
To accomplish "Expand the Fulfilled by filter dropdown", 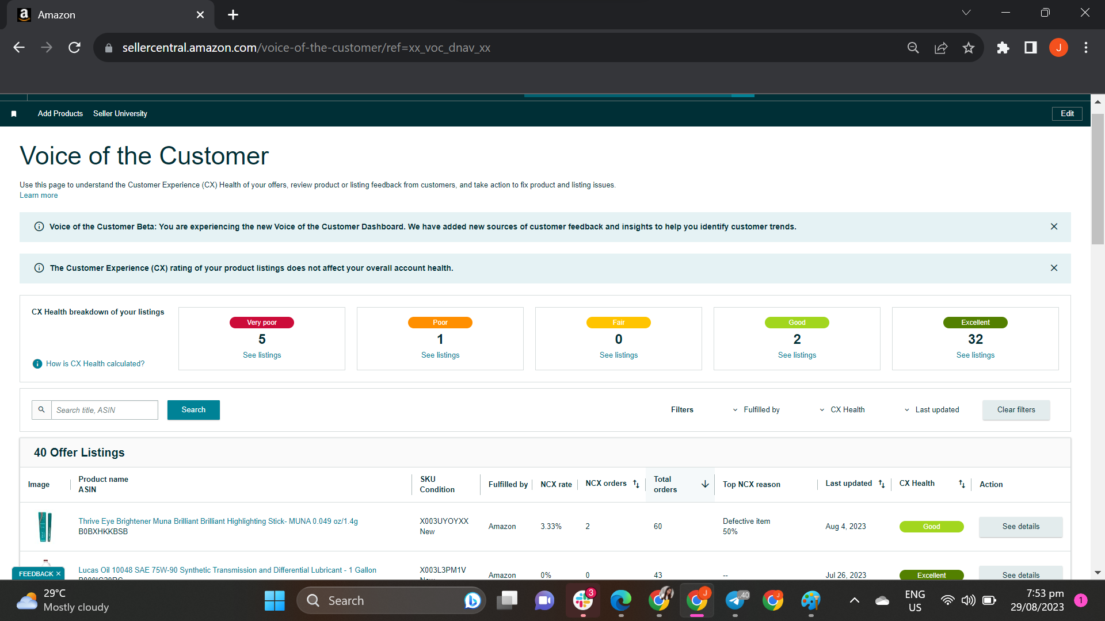I will (x=756, y=410).
